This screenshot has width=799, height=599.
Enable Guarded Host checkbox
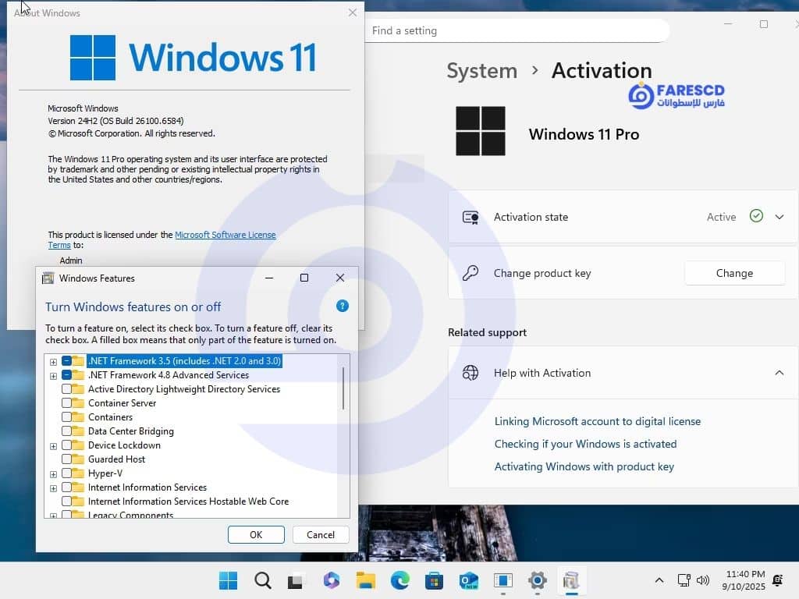(67, 459)
